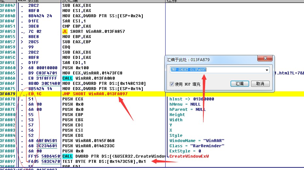Click the PUSH WinRAR.0146233C instruction
Image resolution: width=304 pixels, height=170 pixels.
[x=88, y=146]
